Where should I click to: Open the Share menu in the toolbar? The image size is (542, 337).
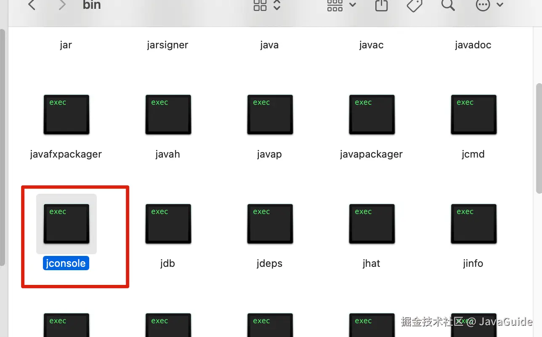tap(381, 6)
